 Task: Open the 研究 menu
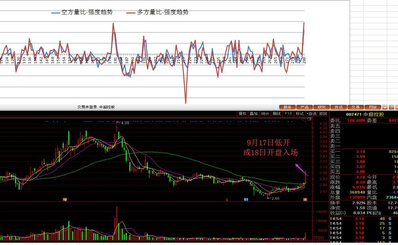point(321,107)
